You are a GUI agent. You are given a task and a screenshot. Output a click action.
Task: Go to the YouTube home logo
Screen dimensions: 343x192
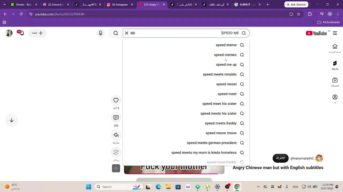point(316,33)
